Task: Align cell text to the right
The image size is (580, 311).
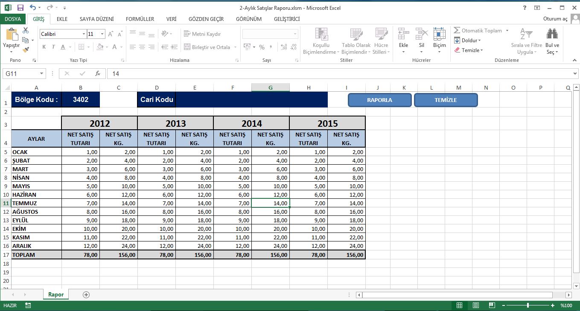Action: point(151,47)
